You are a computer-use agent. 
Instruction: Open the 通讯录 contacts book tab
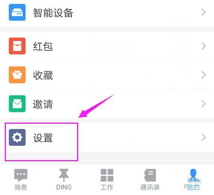(150, 180)
